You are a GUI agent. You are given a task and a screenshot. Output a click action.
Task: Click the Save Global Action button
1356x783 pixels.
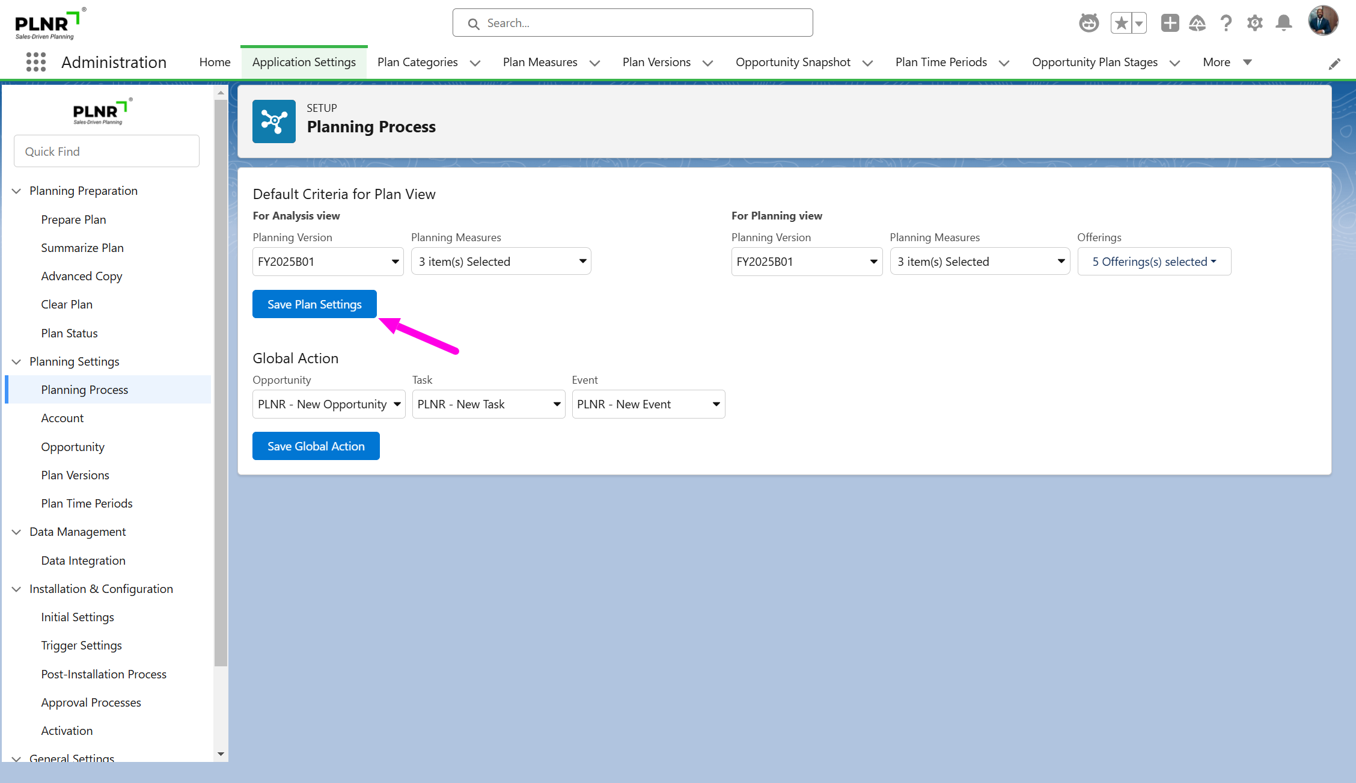pyautogui.click(x=316, y=446)
